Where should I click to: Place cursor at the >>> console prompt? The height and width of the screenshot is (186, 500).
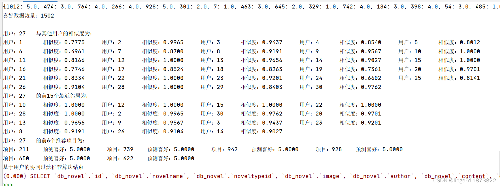point(8,184)
